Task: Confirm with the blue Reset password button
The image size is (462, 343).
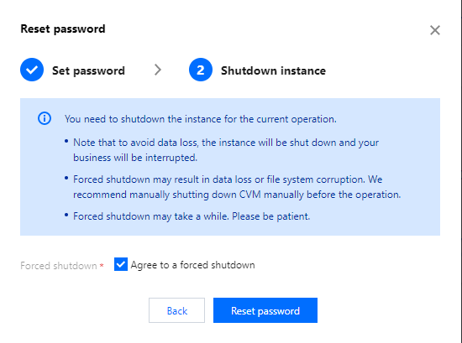Action: [265, 310]
